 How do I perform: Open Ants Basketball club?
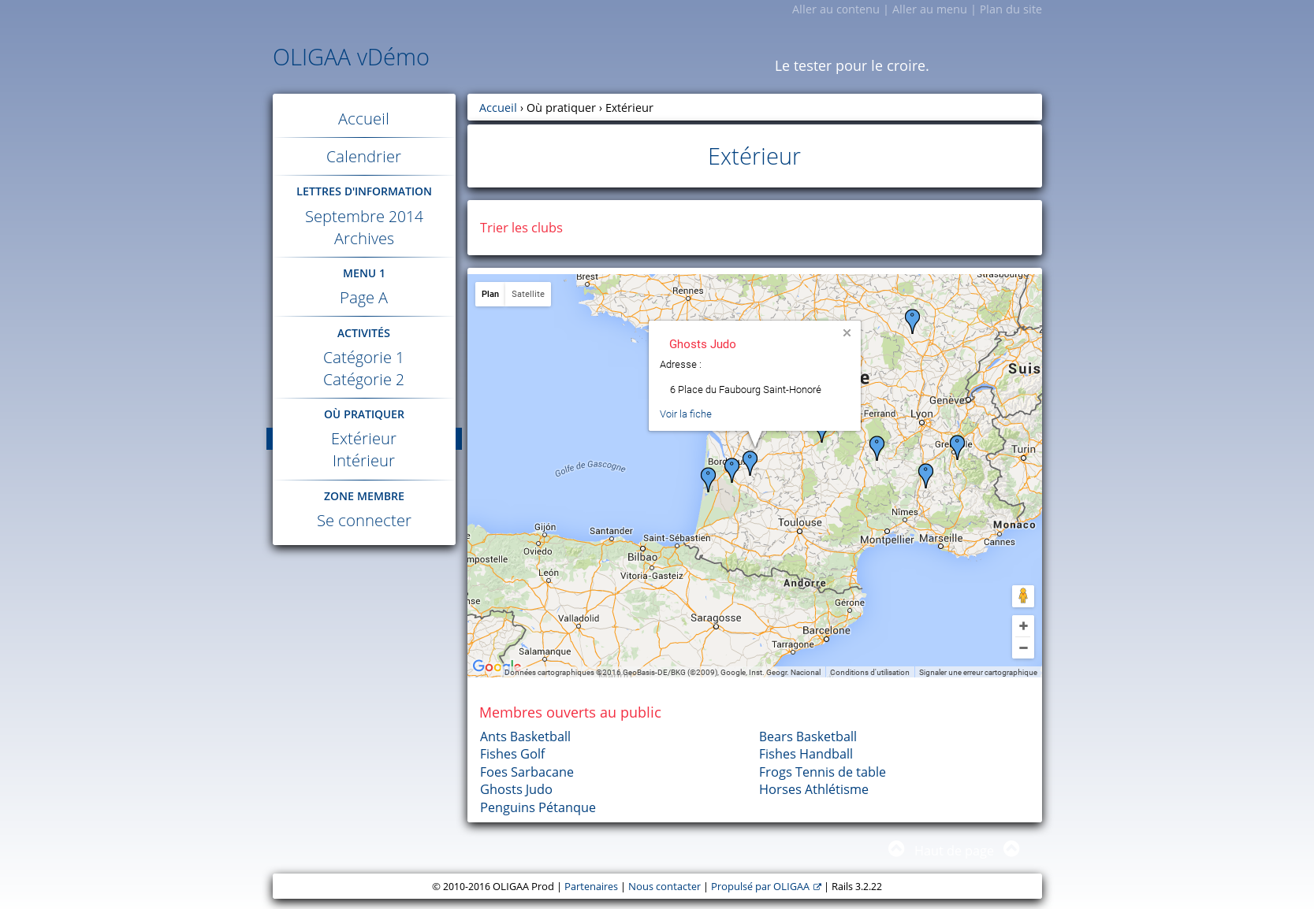tap(525, 736)
